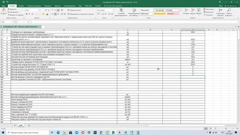Screen dimensions: 240x135
Task: Open font name dropdown
Action: [38, 10]
